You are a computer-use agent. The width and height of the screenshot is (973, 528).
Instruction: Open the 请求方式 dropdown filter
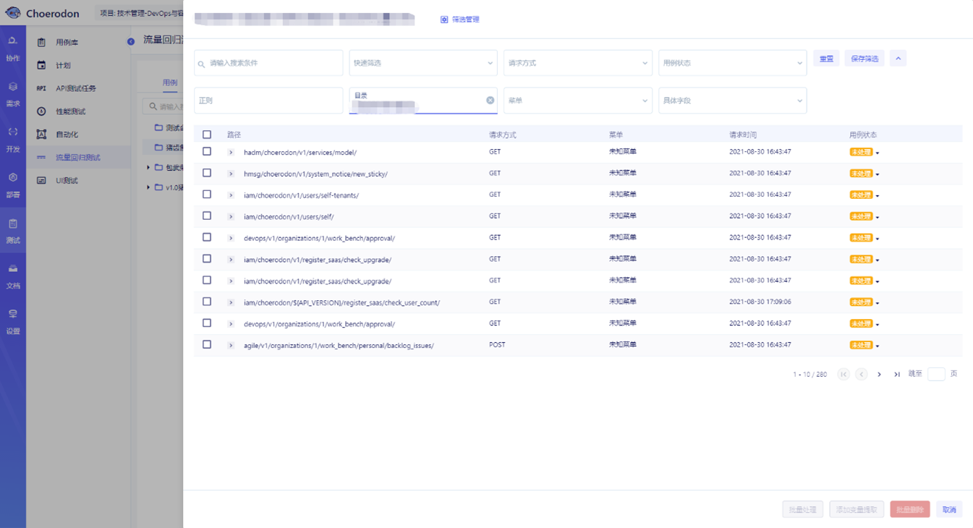coord(577,63)
